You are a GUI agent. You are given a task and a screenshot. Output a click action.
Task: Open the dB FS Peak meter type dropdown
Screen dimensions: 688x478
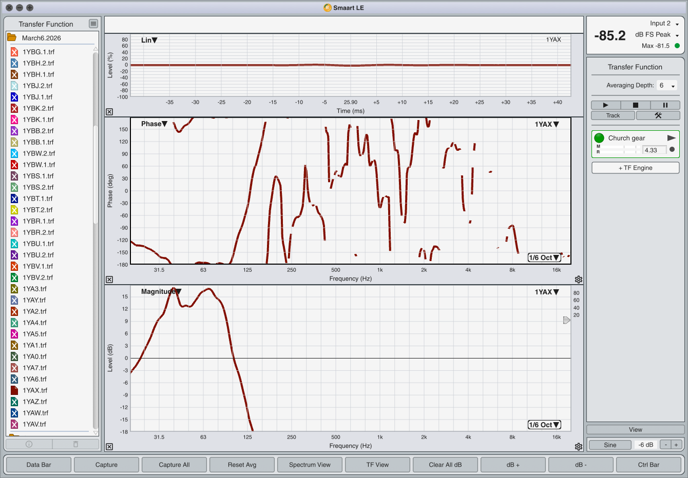(657, 35)
